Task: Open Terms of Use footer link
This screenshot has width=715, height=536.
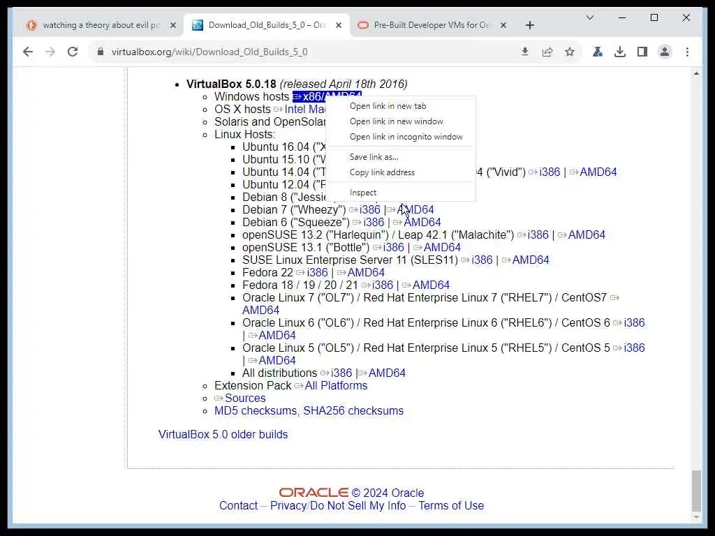Action: 451,506
